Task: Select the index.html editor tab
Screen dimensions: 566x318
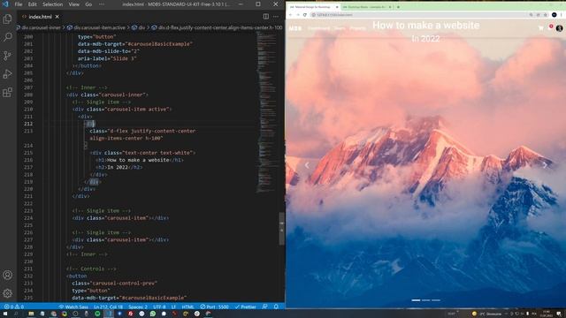Action: [40, 17]
